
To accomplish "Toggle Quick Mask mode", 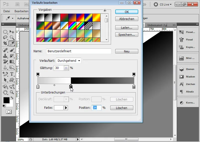I will click(9, 112).
